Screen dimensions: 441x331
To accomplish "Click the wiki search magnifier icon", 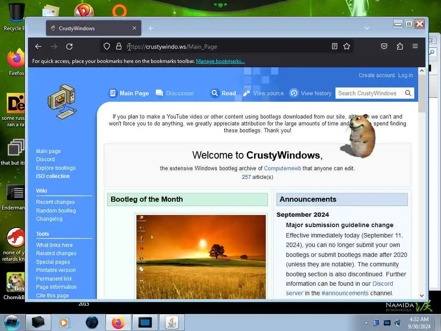I will [408, 93].
